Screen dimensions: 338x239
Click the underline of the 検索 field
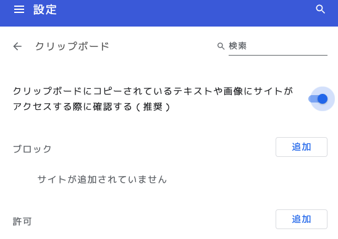(x=278, y=55)
